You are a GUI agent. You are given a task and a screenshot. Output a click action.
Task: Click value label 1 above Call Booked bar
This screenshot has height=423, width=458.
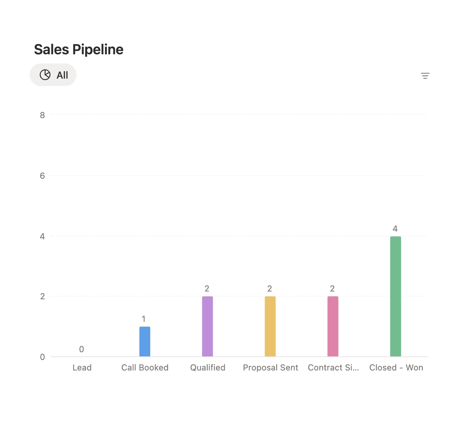point(144,319)
